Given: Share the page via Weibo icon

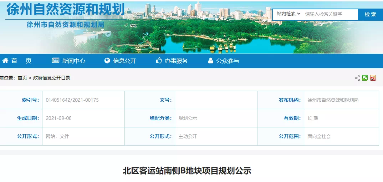Looking at the screenshot, I should (373, 78).
